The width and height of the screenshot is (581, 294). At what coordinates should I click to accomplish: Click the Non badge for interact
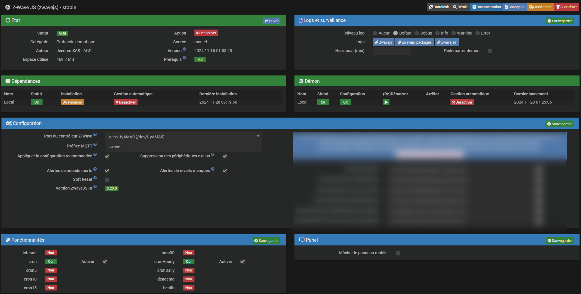pyautogui.click(x=51, y=253)
